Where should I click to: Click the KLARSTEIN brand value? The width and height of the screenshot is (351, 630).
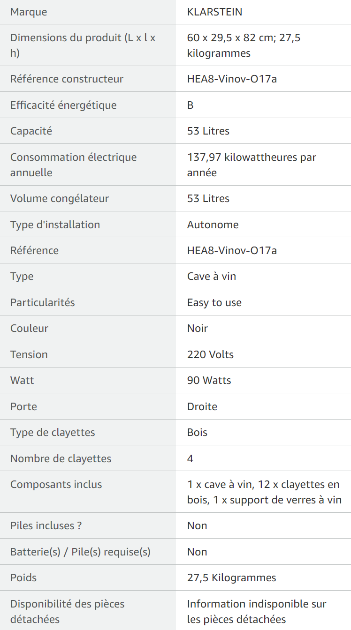pyautogui.click(x=214, y=12)
